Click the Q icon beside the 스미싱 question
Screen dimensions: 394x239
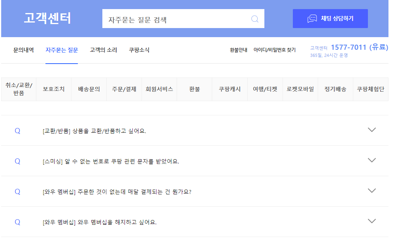pyautogui.click(x=17, y=161)
